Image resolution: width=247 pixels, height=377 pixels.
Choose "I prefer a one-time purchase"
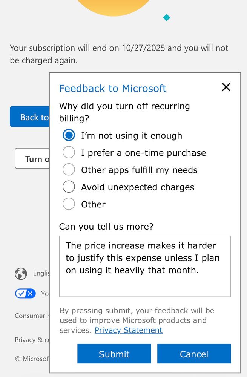click(x=69, y=153)
